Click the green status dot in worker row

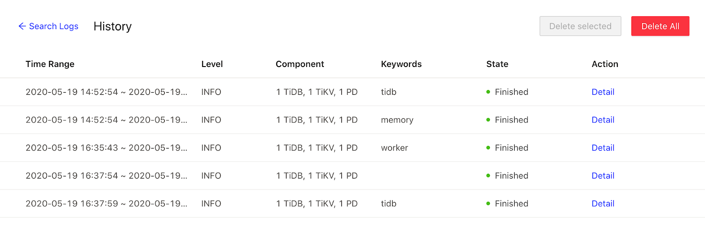click(x=488, y=148)
